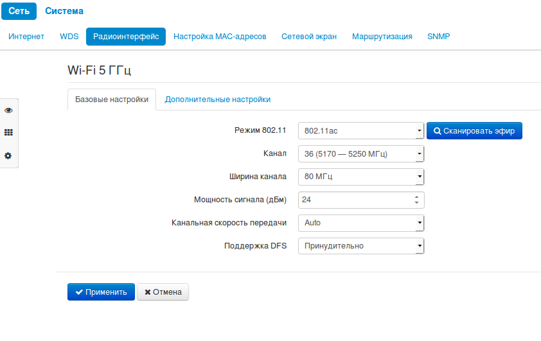Click the Отмена button
Image resolution: width=541 pixels, height=341 pixels.
[x=163, y=292]
